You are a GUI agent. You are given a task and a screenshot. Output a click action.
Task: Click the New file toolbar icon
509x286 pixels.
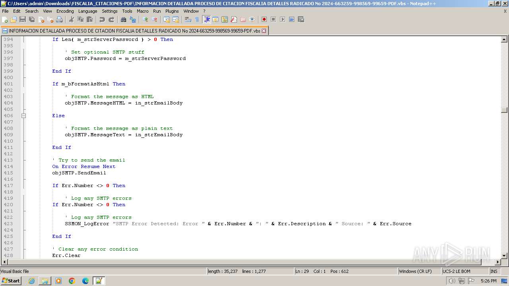coord(5,19)
